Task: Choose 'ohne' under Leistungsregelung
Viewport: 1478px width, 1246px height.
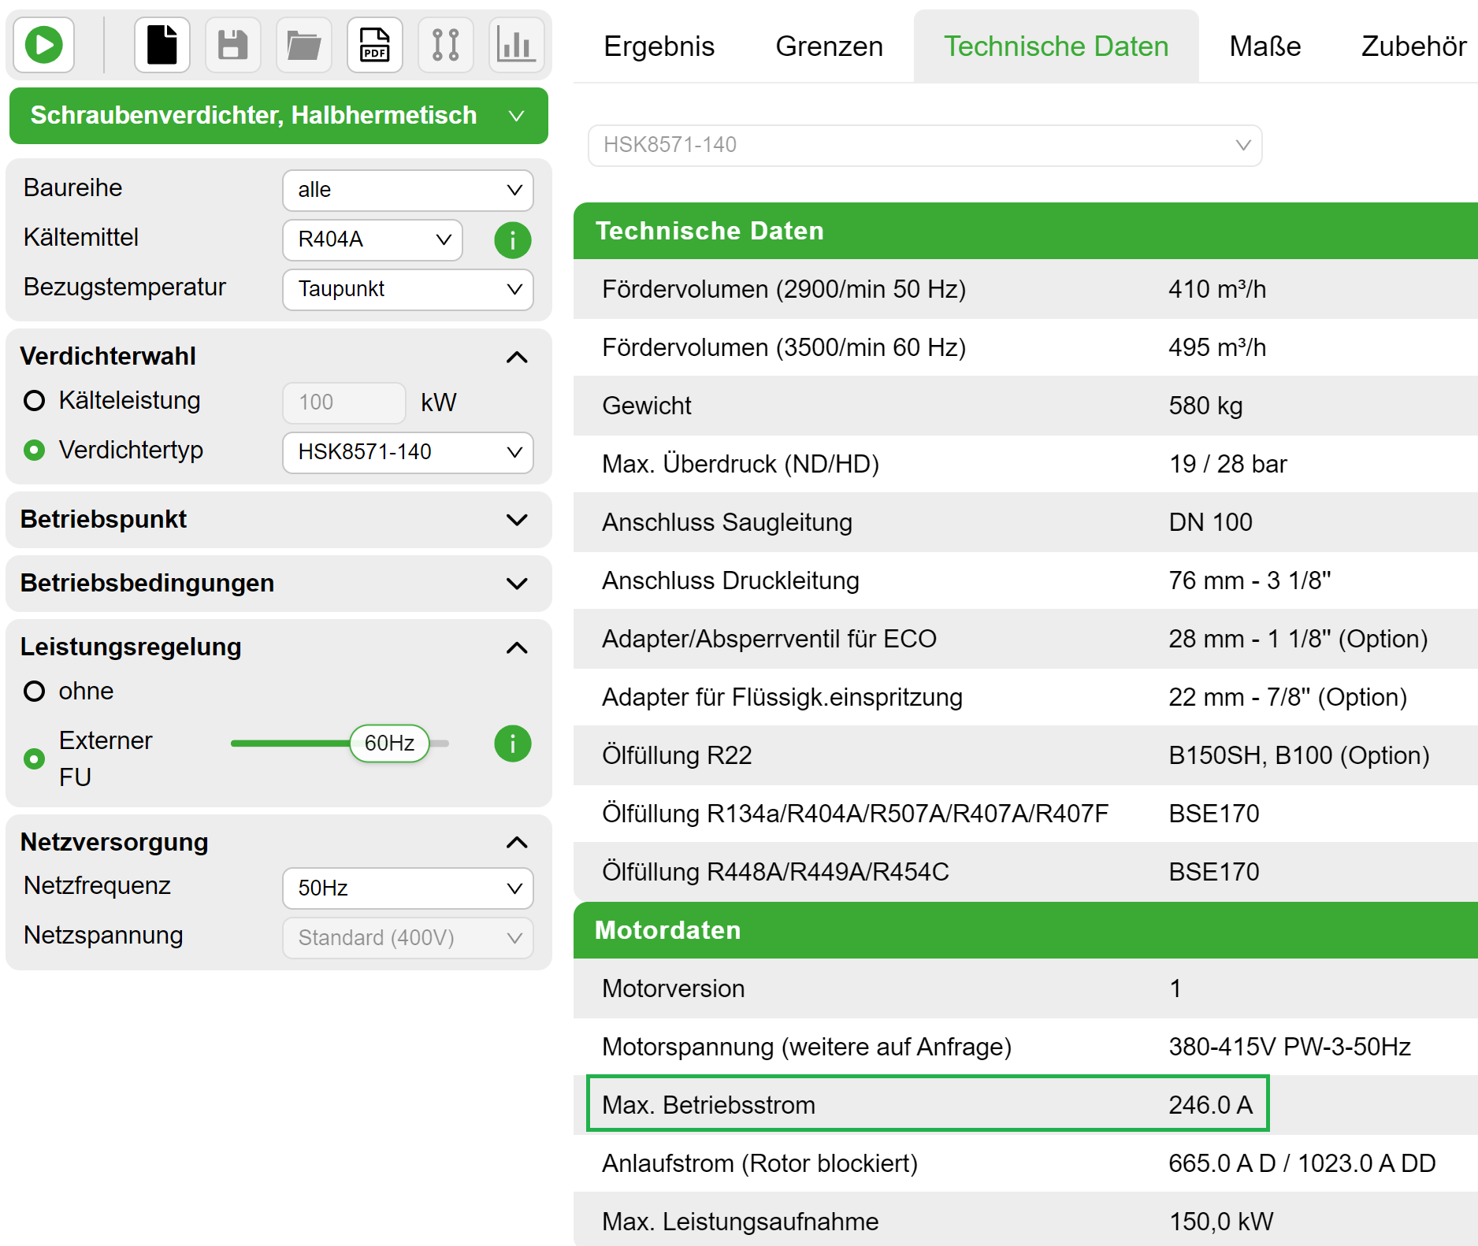Action: [35, 692]
